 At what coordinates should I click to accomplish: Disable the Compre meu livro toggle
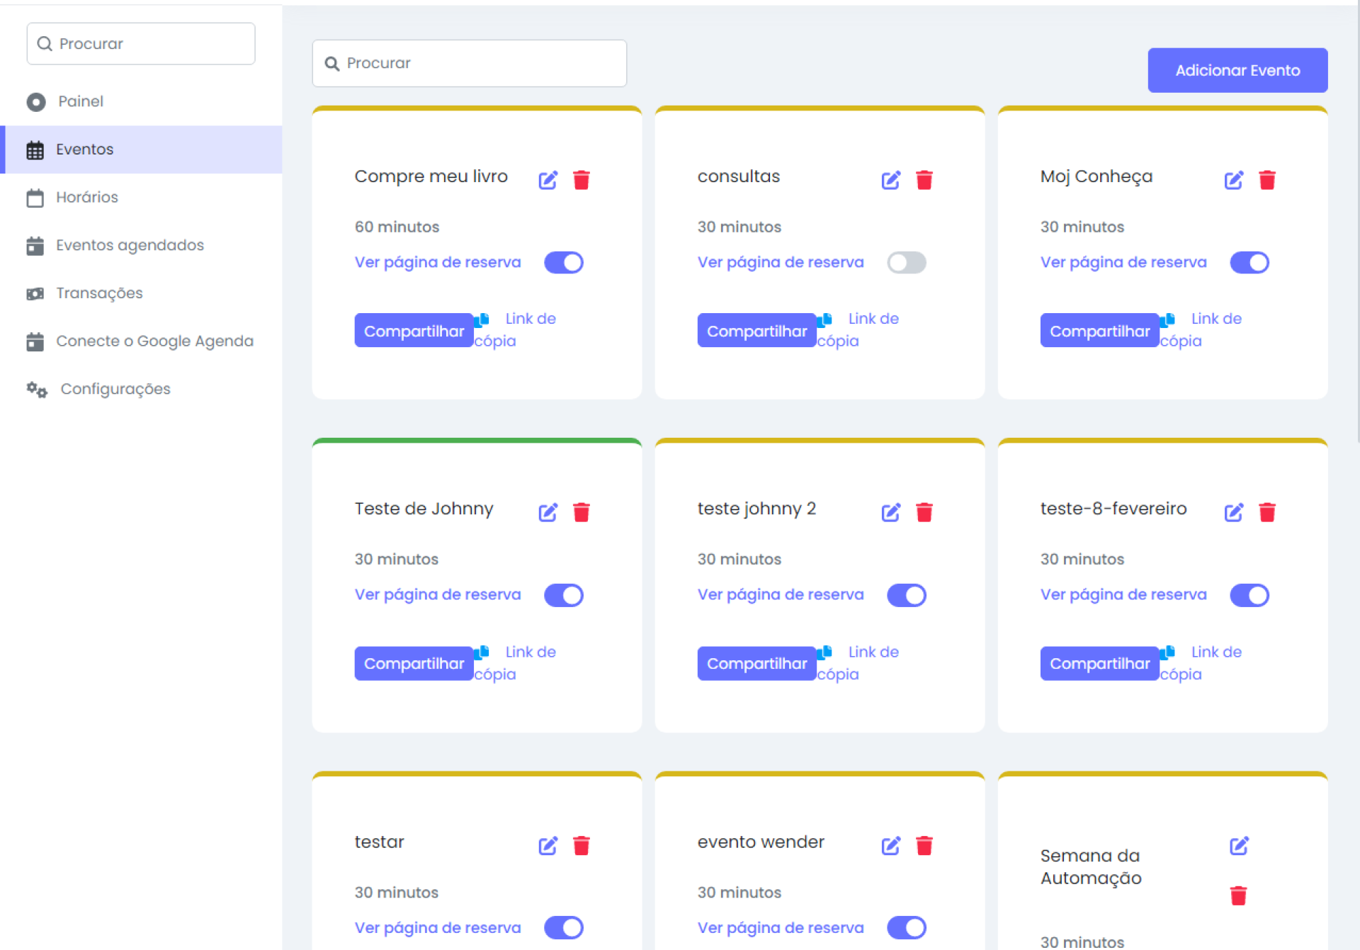563,263
